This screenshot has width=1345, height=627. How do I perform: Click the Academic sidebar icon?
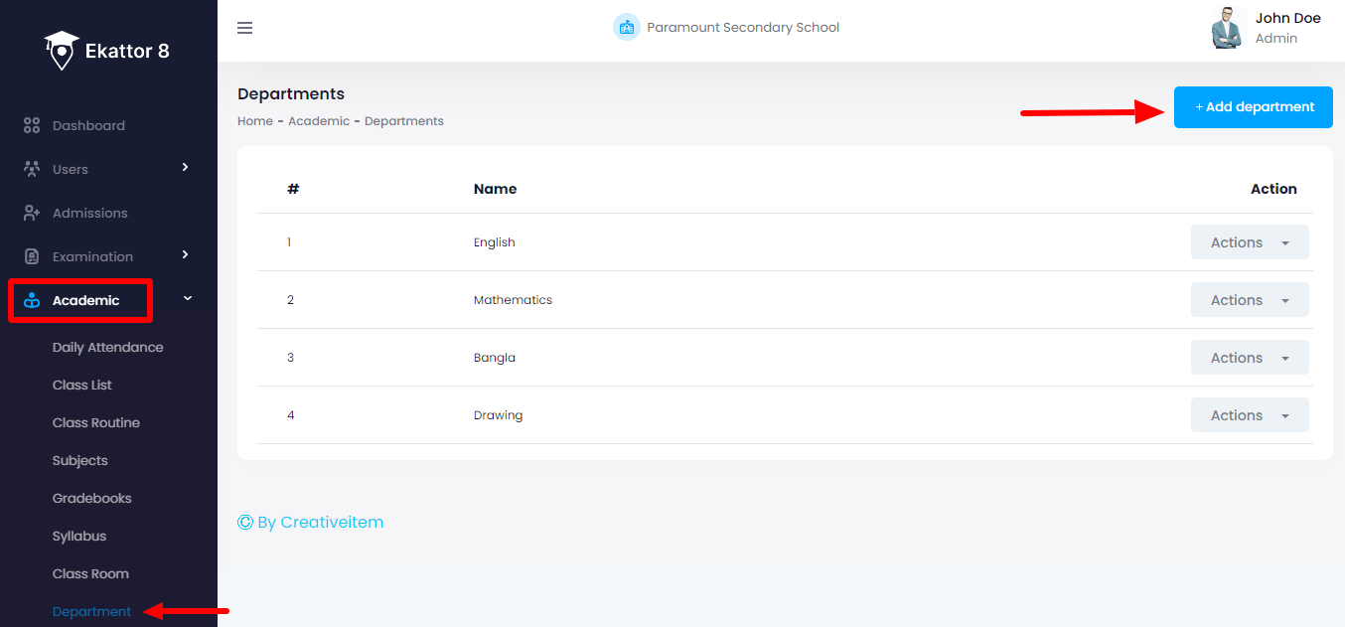coord(32,300)
